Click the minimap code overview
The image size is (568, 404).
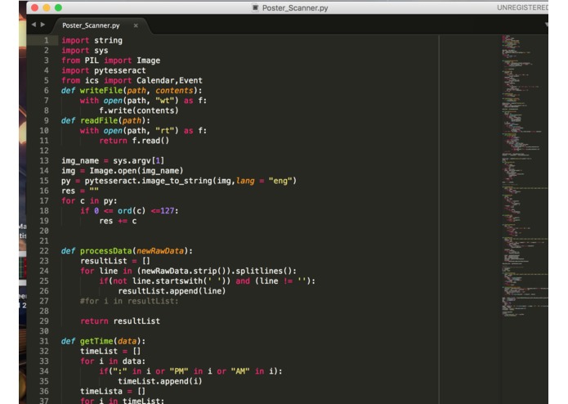[x=524, y=174]
